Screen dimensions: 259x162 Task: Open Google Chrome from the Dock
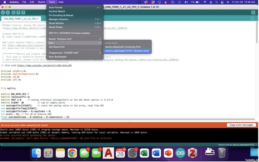coord(72,153)
